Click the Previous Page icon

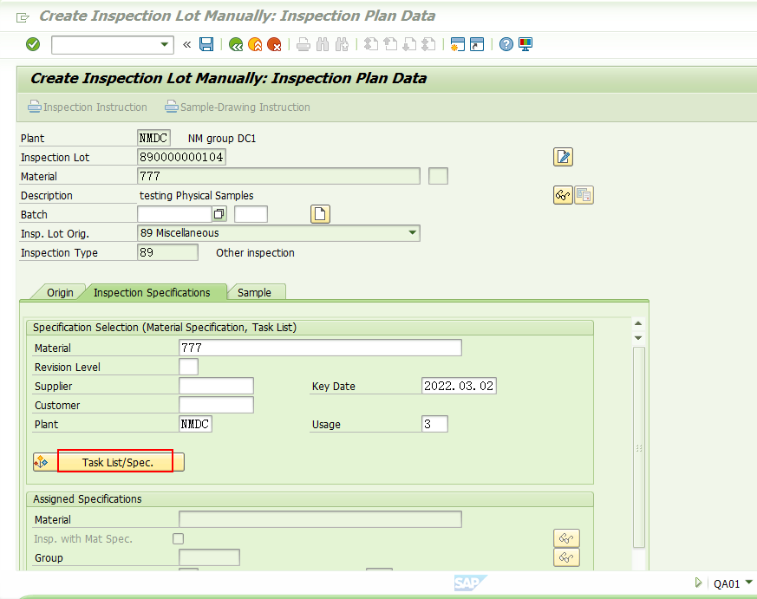coord(390,44)
